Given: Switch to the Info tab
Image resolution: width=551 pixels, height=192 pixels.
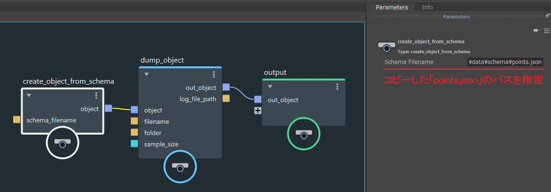Looking at the screenshot, I should click(427, 7).
